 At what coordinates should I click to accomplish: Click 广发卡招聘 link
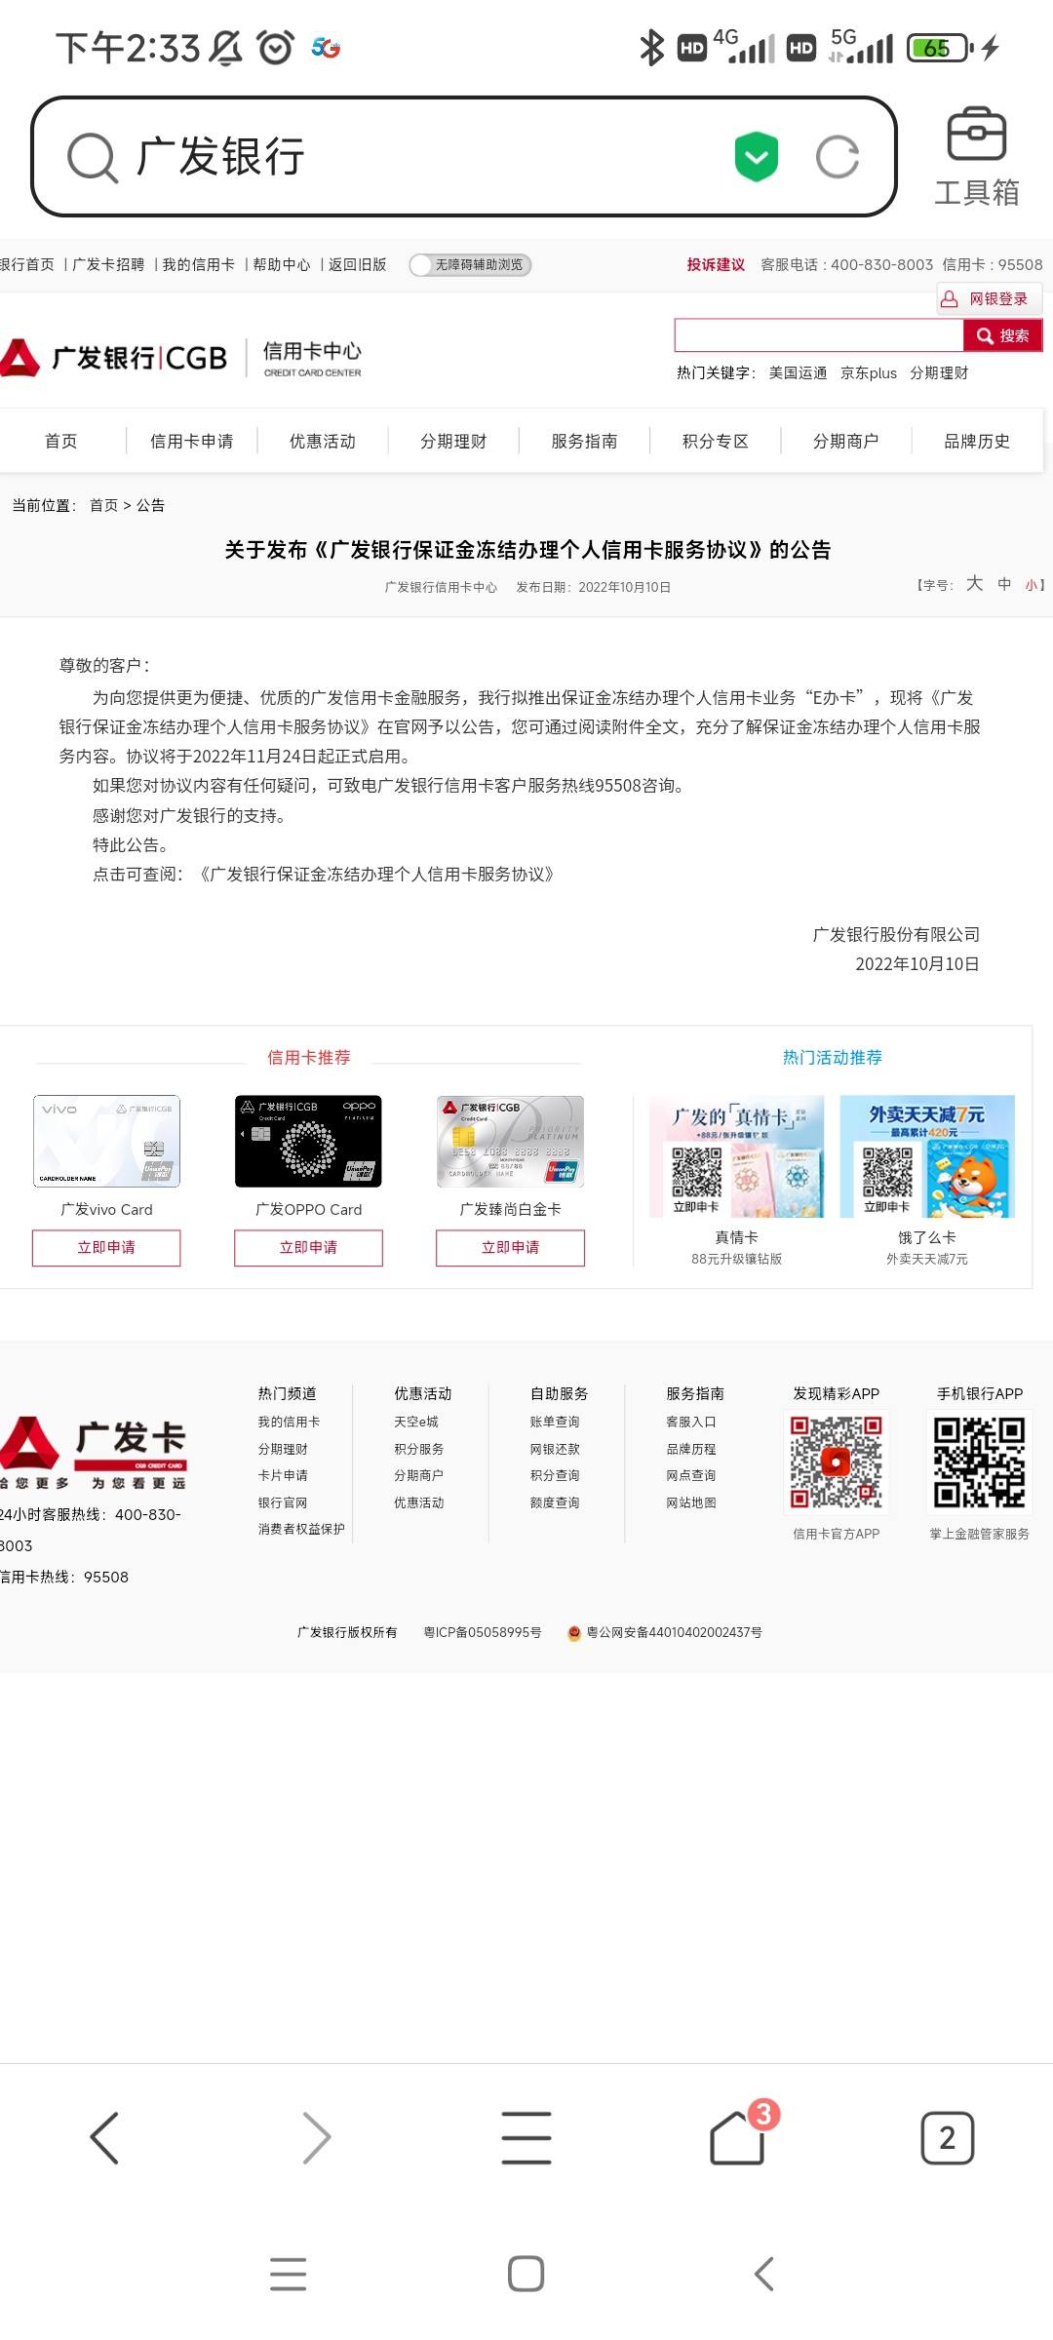(x=108, y=265)
